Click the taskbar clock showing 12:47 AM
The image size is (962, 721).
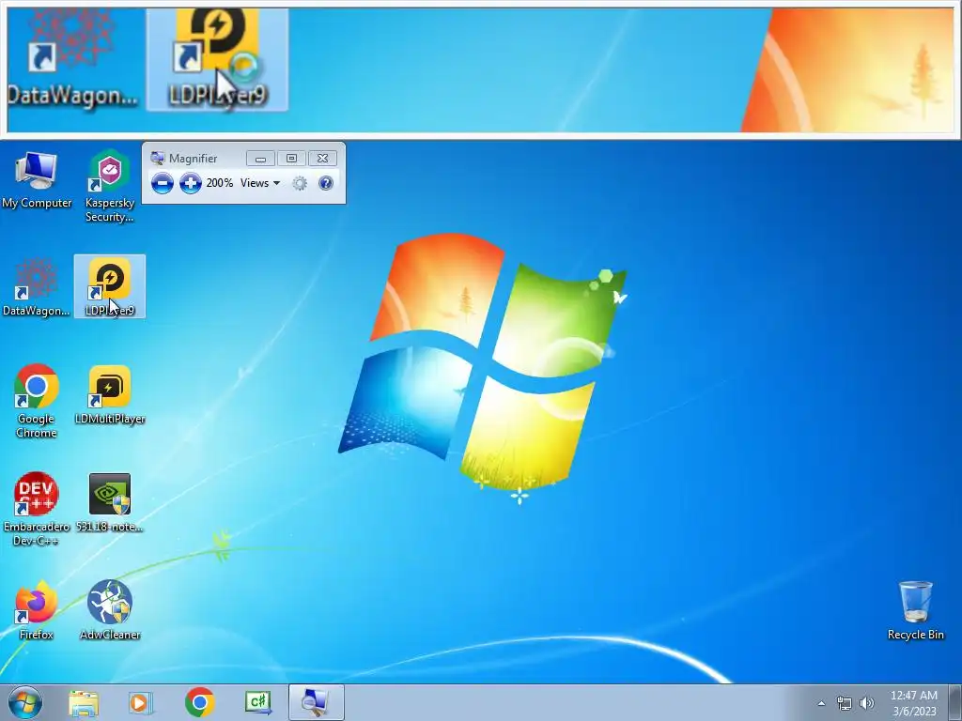[x=914, y=702]
